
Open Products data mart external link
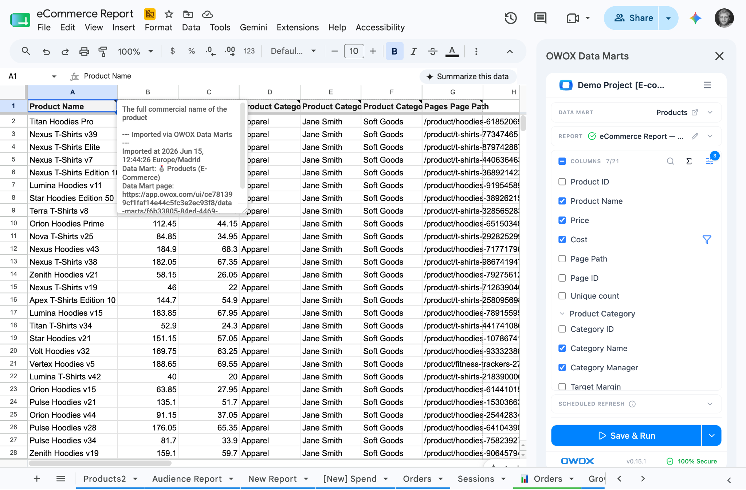695,112
